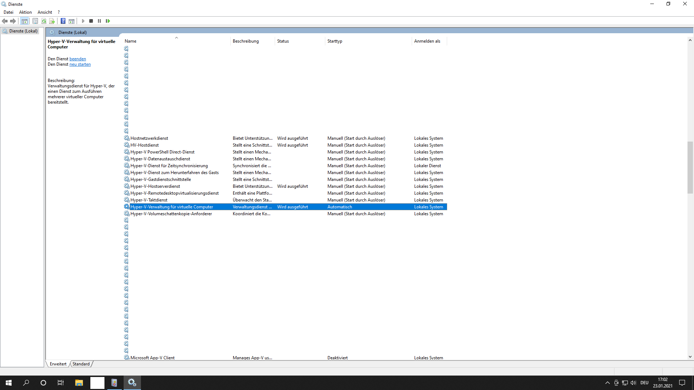694x390 pixels.
Task: Click the vertical scrollbar thumb
Action: 690,168
